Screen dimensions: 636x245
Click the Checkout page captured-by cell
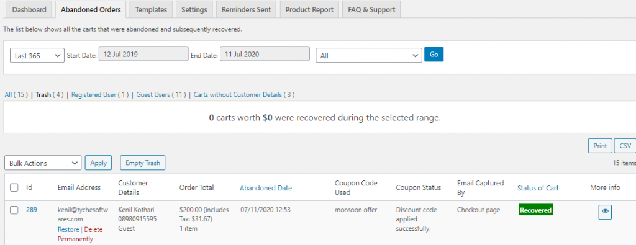[479, 210]
